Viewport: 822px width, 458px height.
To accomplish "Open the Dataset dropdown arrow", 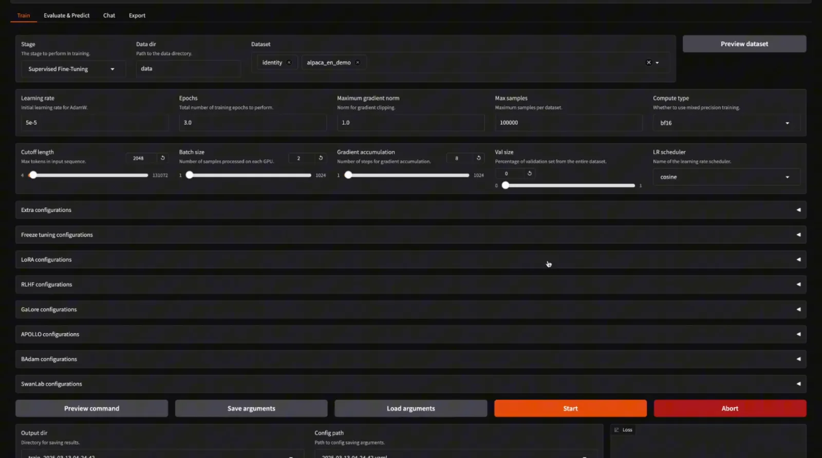I will [x=657, y=63].
